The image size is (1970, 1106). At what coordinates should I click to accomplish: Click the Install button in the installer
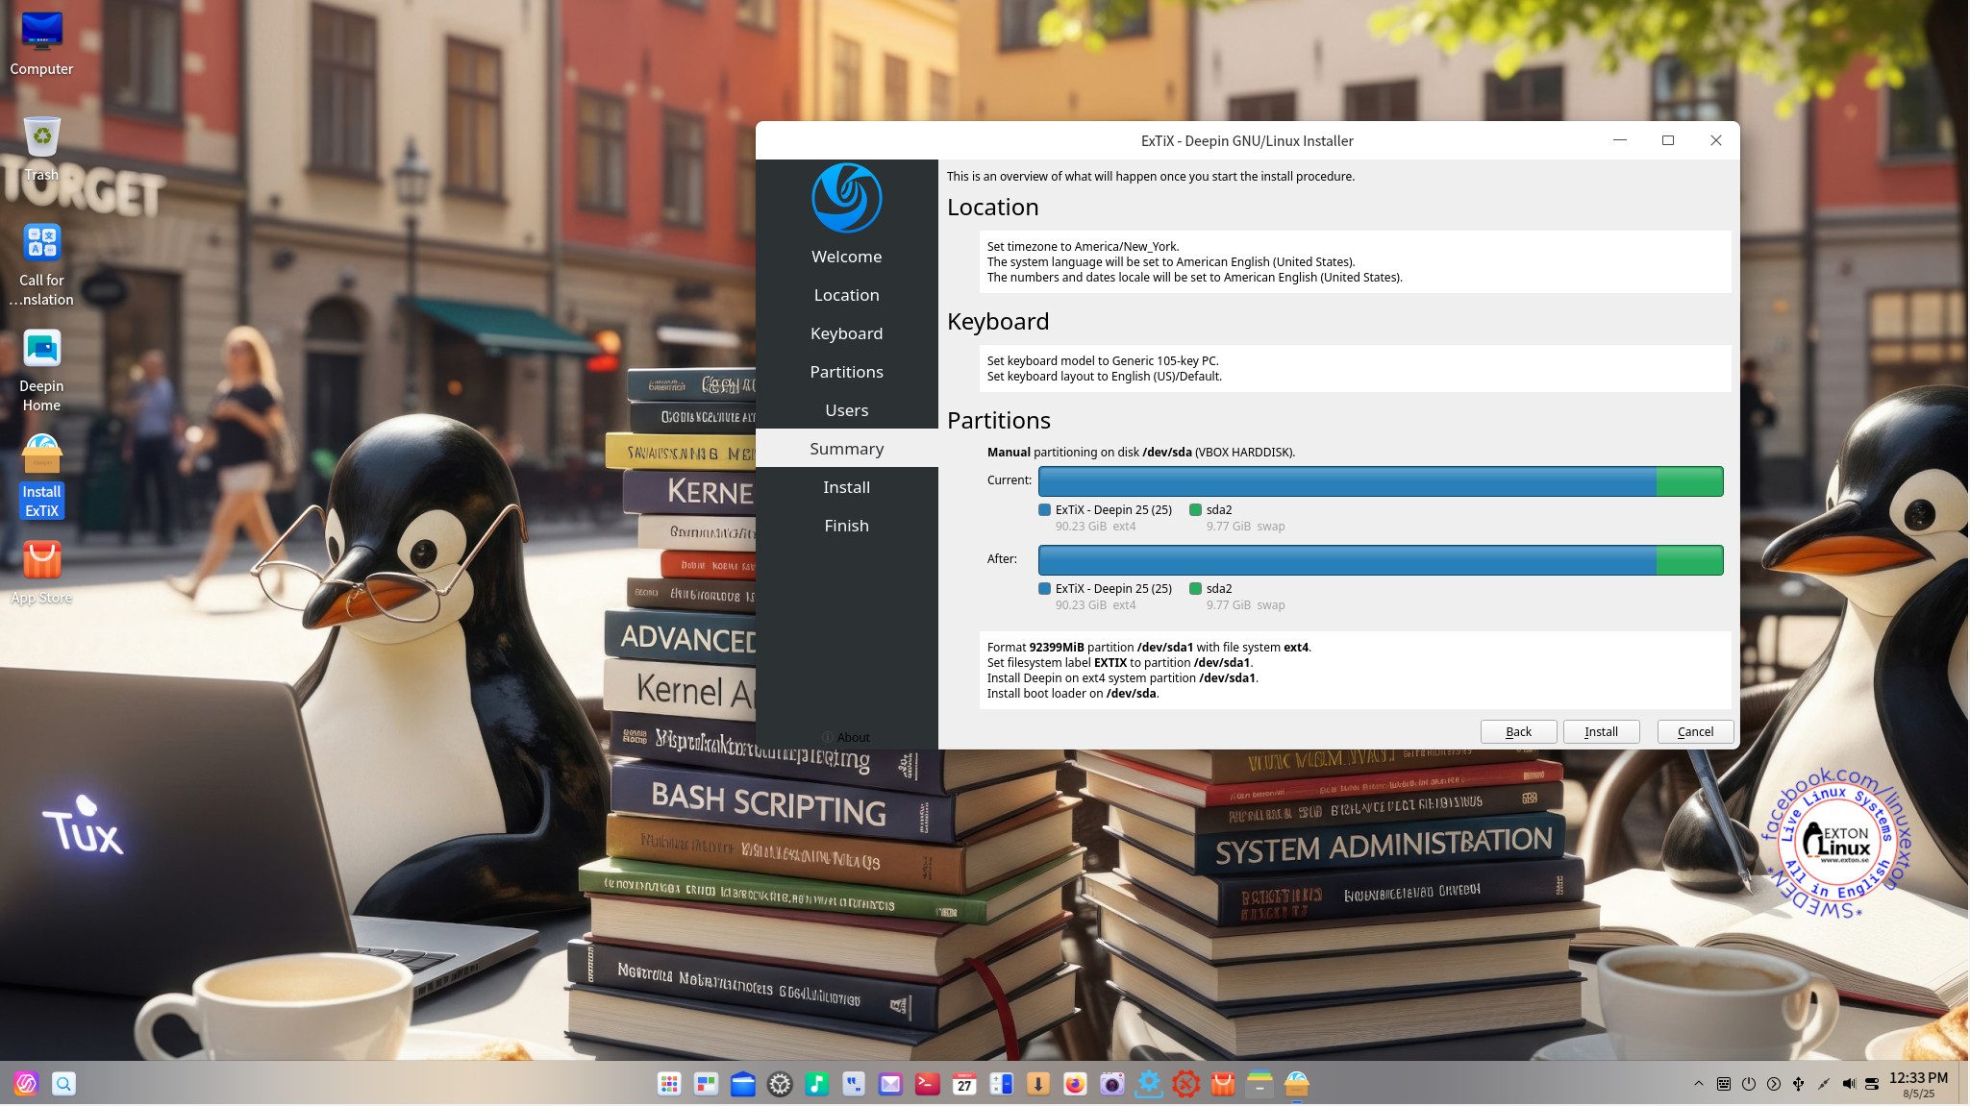pos(1601,731)
